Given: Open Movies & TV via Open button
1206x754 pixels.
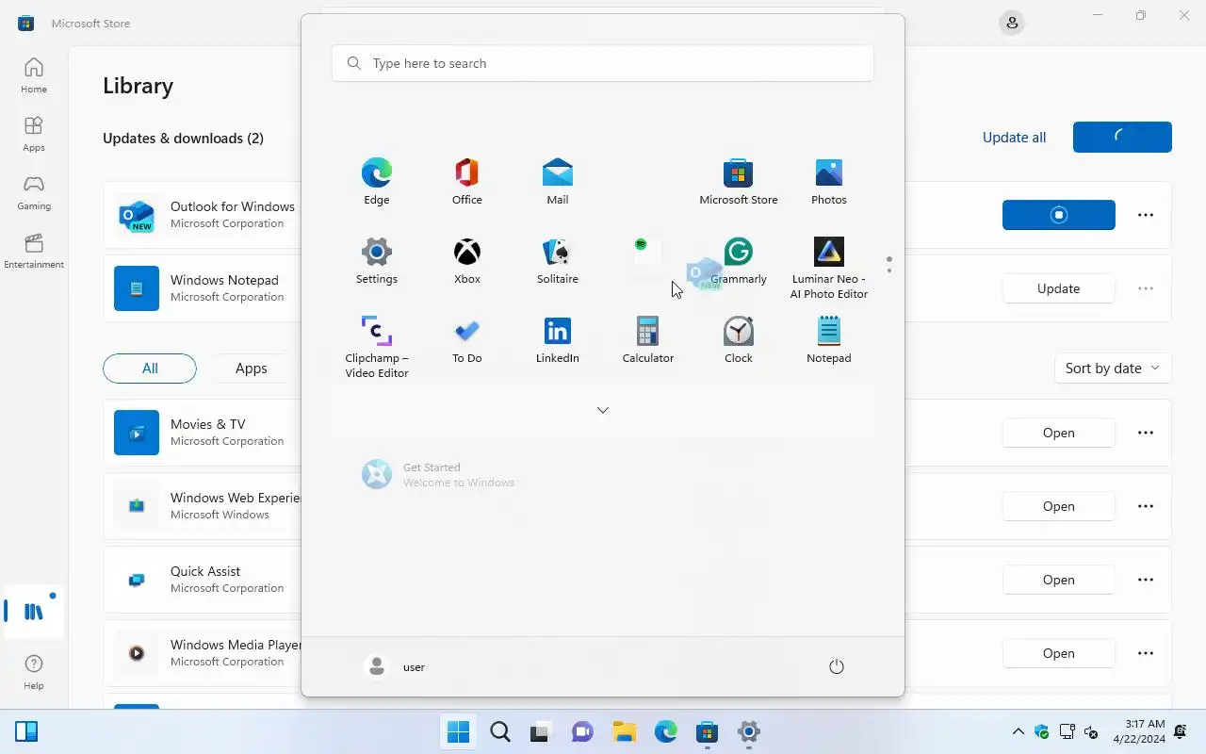Looking at the screenshot, I should [1058, 433].
